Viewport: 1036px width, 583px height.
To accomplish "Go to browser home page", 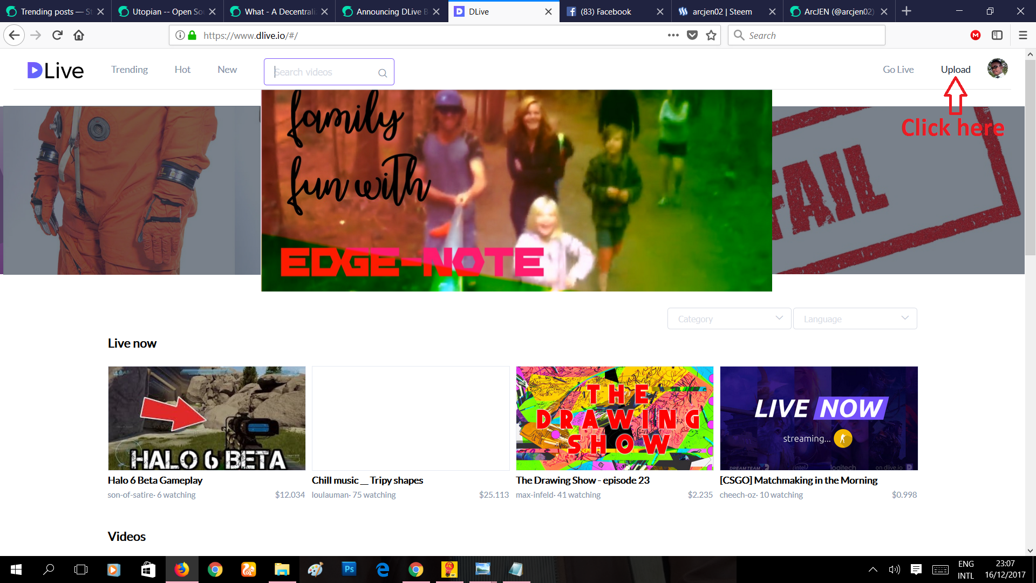I will tap(79, 35).
